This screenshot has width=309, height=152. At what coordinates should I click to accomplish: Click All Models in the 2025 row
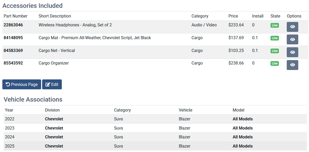(x=242, y=146)
